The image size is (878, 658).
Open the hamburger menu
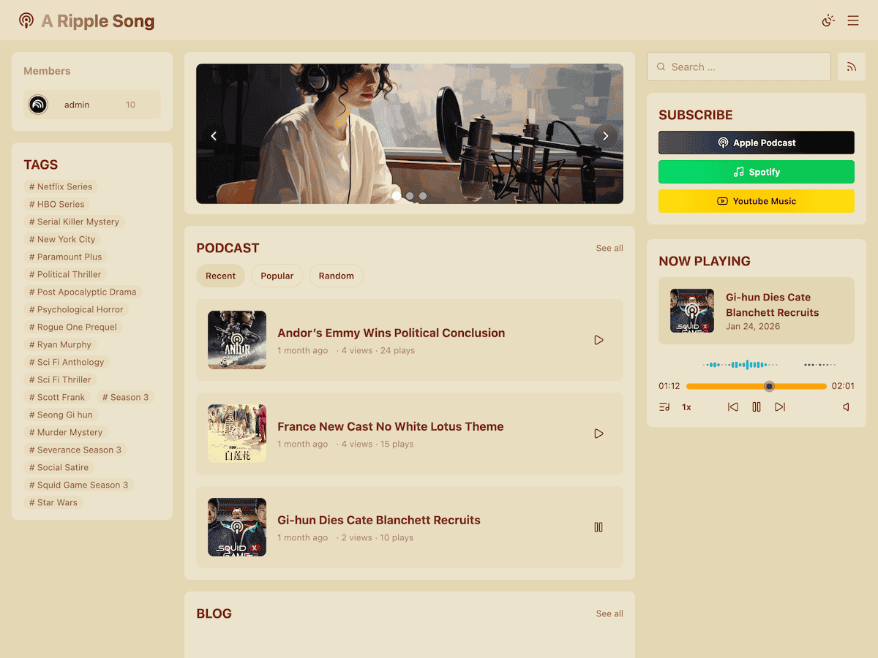(x=853, y=20)
